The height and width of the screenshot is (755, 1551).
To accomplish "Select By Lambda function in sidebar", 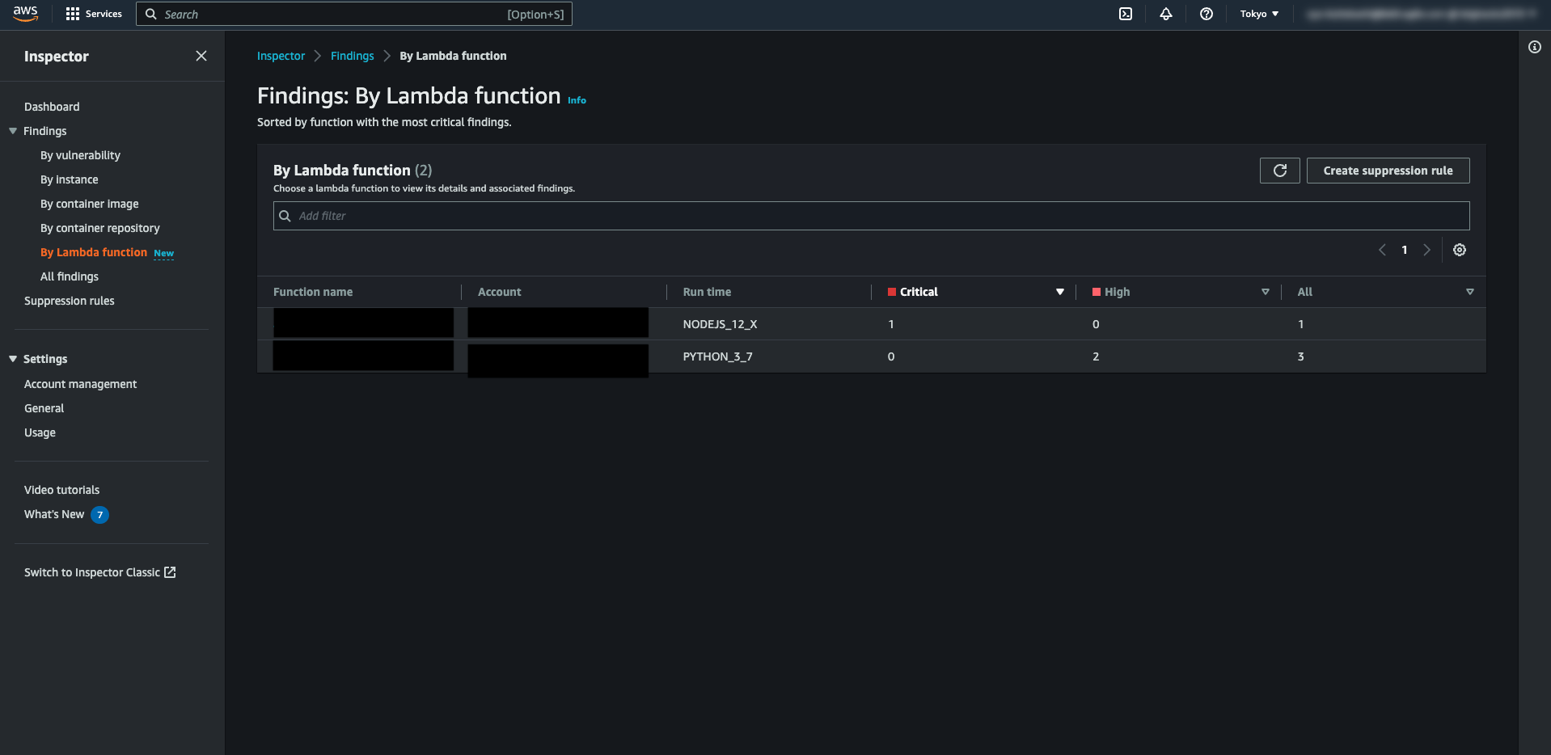I will pyautogui.click(x=94, y=252).
